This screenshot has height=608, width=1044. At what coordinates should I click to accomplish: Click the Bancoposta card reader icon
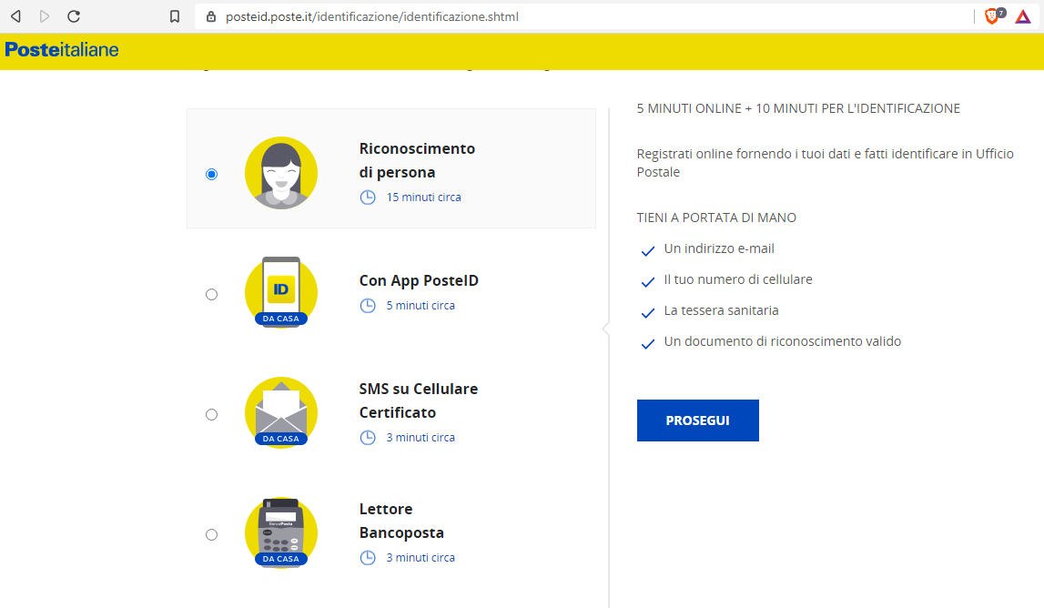point(281,532)
